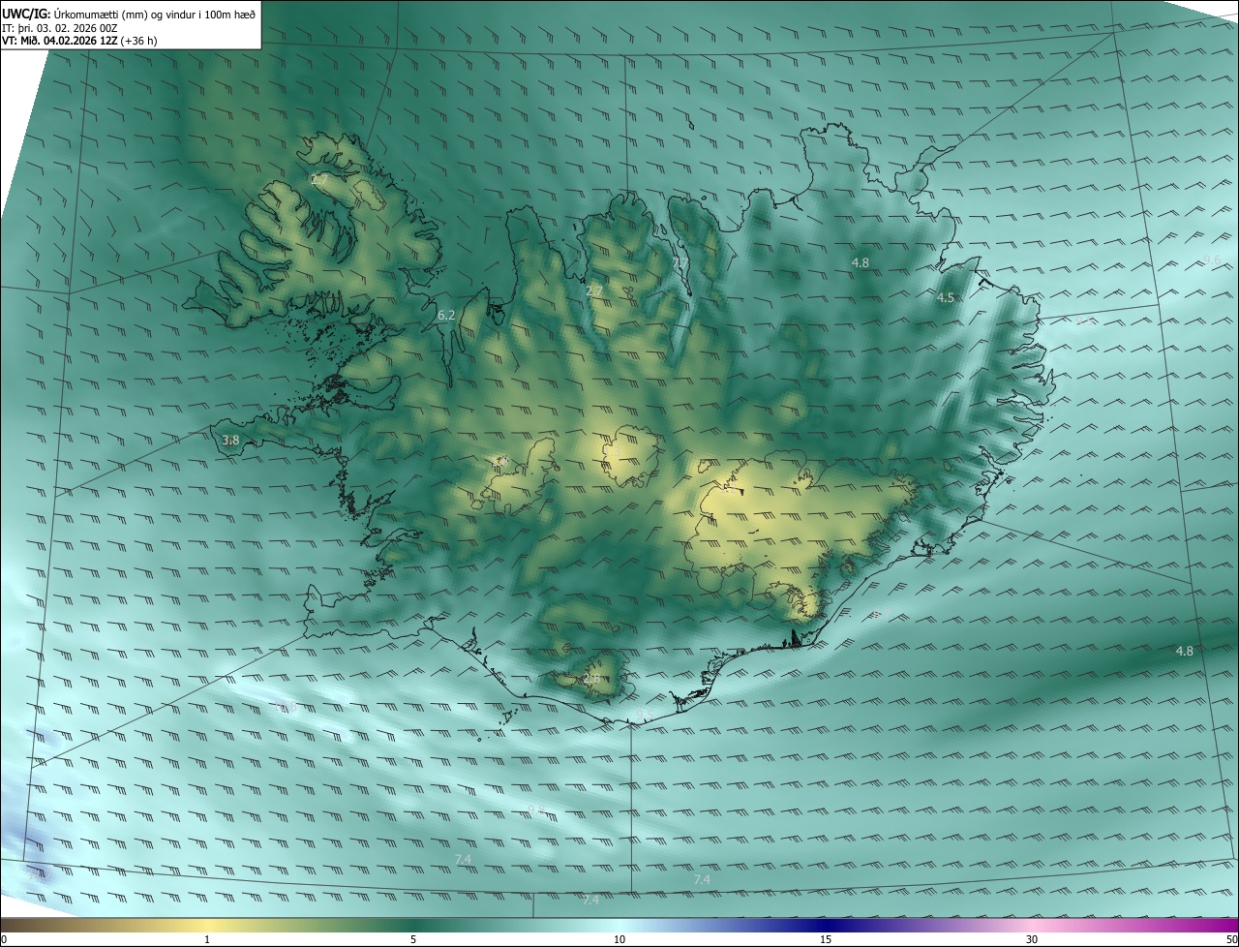Click the '5' tick label on the color scale

pos(413,939)
